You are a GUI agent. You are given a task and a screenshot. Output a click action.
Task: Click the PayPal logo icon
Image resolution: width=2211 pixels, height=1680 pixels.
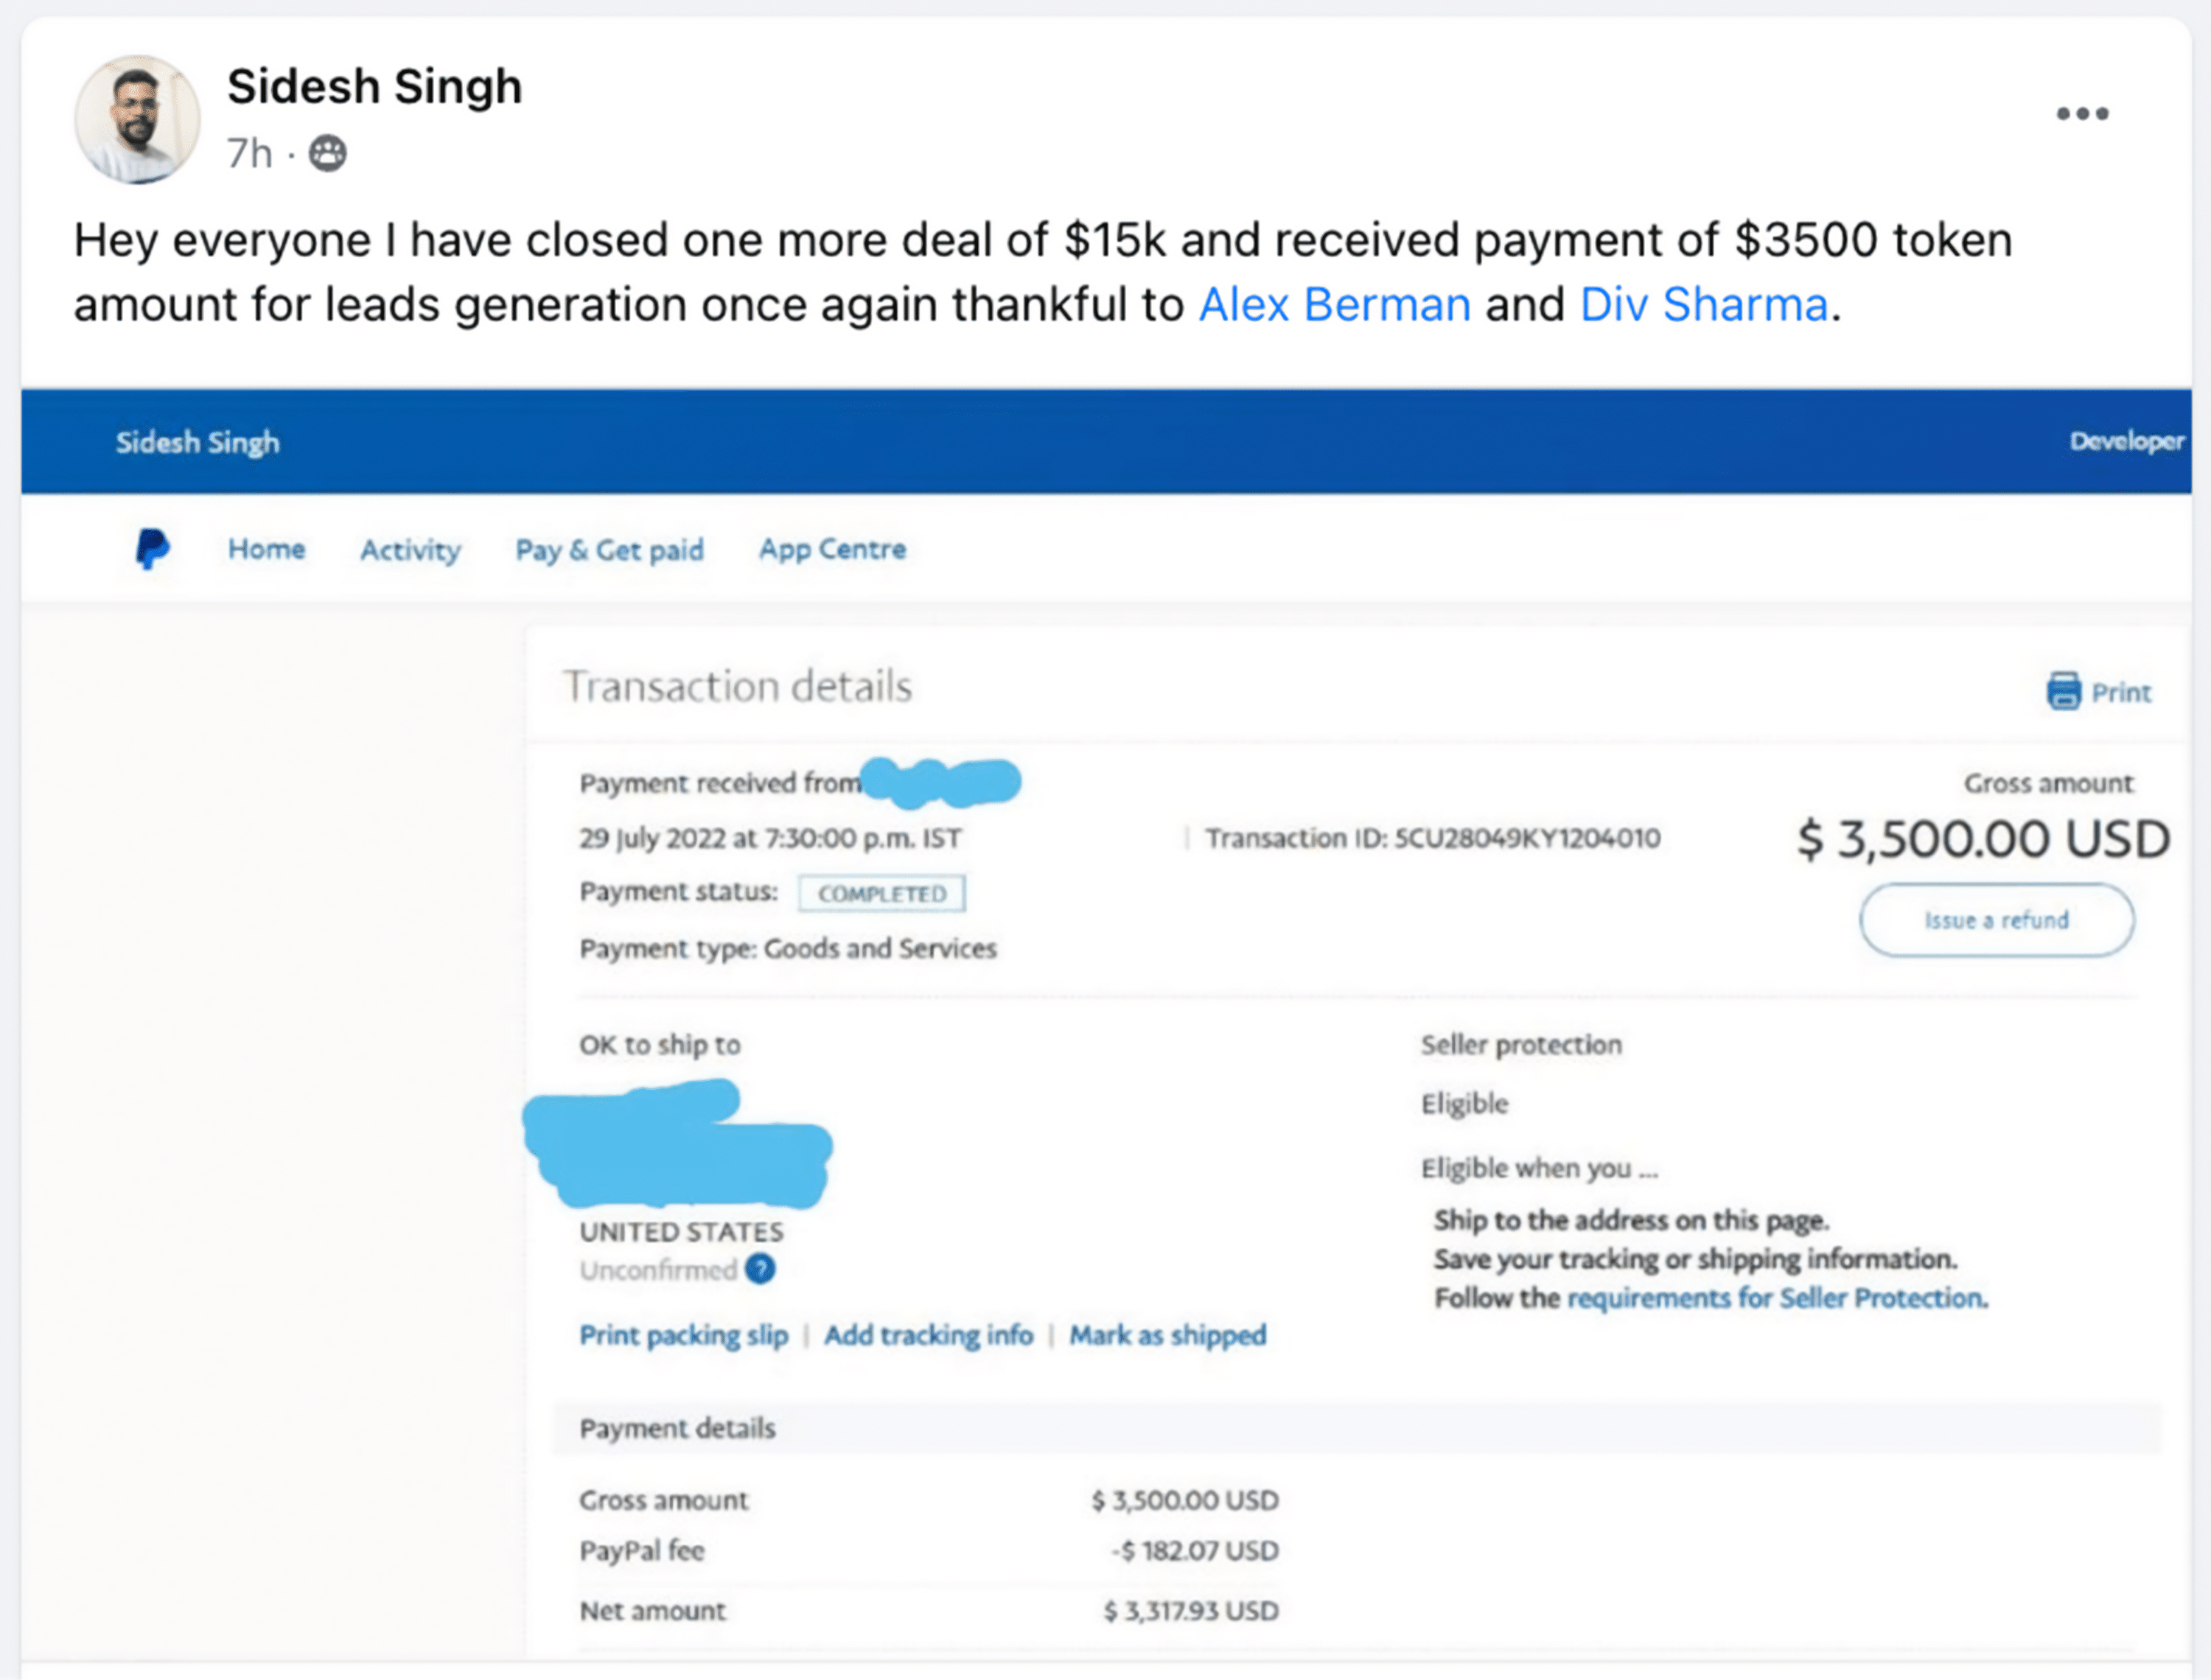pyautogui.click(x=152, y=549)
